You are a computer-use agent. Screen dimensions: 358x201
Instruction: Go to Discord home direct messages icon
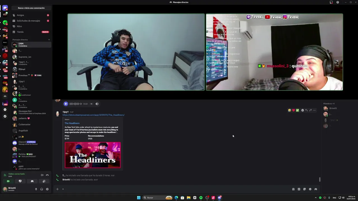5,8
